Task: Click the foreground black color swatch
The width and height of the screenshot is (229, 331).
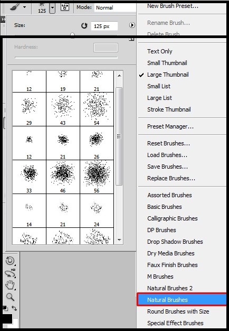Action: click(x=7, y=319)
